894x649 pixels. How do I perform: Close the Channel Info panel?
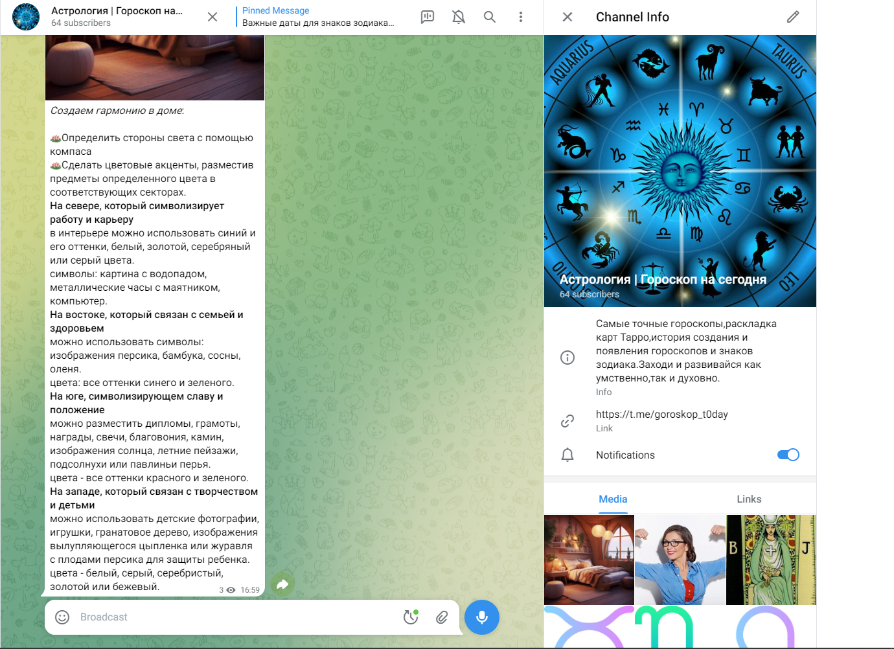567,17
